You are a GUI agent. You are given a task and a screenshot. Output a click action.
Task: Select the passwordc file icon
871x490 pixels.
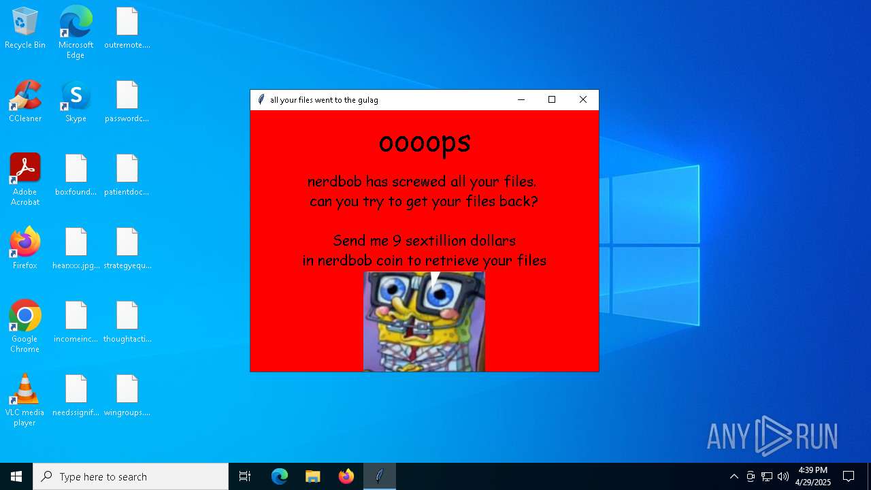tap(127, 101)
